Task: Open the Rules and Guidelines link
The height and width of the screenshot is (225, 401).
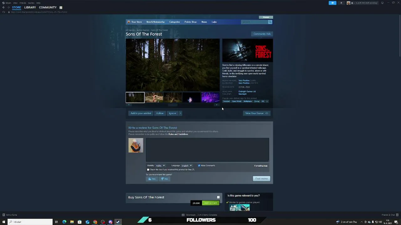Action: 178,134
